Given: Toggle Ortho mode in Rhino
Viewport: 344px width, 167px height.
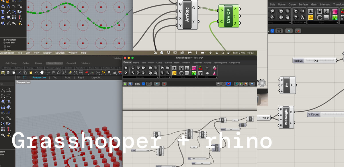Looking at the screenshot, I should point(26,63).
